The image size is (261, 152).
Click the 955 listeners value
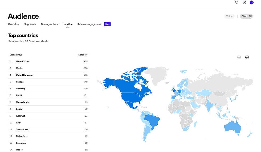click(85, 61)
